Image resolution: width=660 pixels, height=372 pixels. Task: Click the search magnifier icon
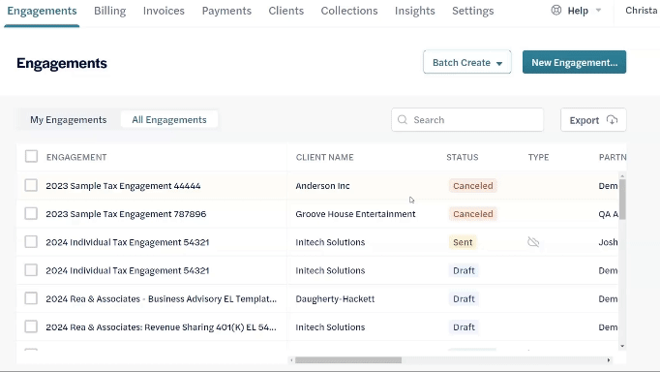(x=403, y=120)
